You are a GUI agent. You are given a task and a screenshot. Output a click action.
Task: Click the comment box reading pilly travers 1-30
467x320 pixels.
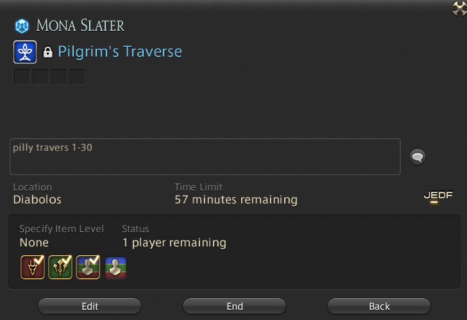pos(205,156)
